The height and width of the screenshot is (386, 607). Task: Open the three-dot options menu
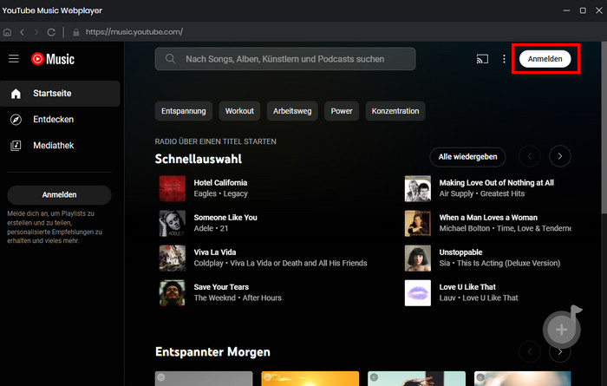504,59
